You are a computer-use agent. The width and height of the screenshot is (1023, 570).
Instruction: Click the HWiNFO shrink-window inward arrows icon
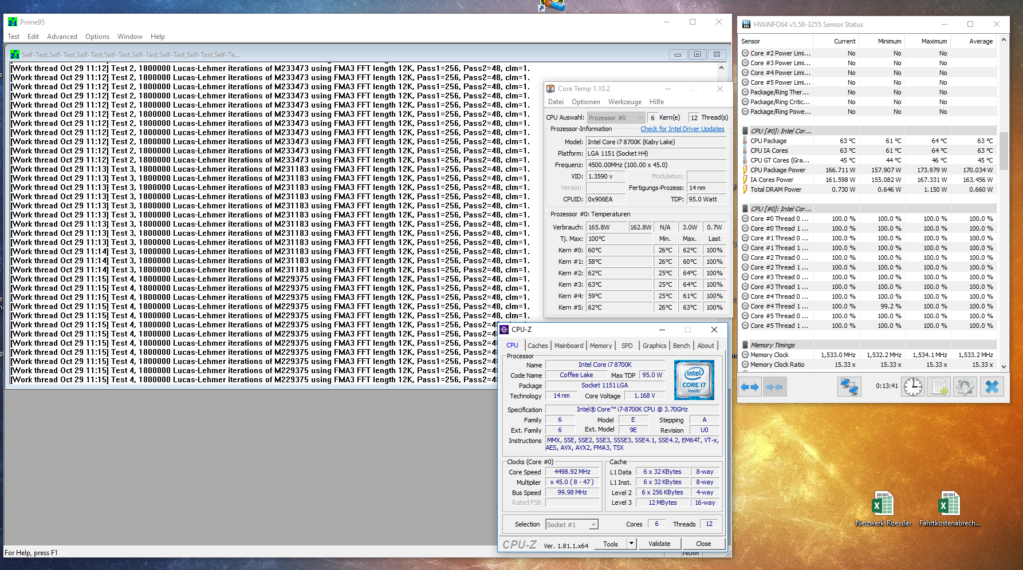point(774,387)
